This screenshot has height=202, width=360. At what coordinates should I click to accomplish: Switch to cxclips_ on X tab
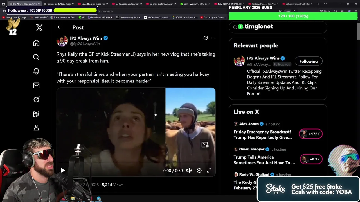pos(59,4)
